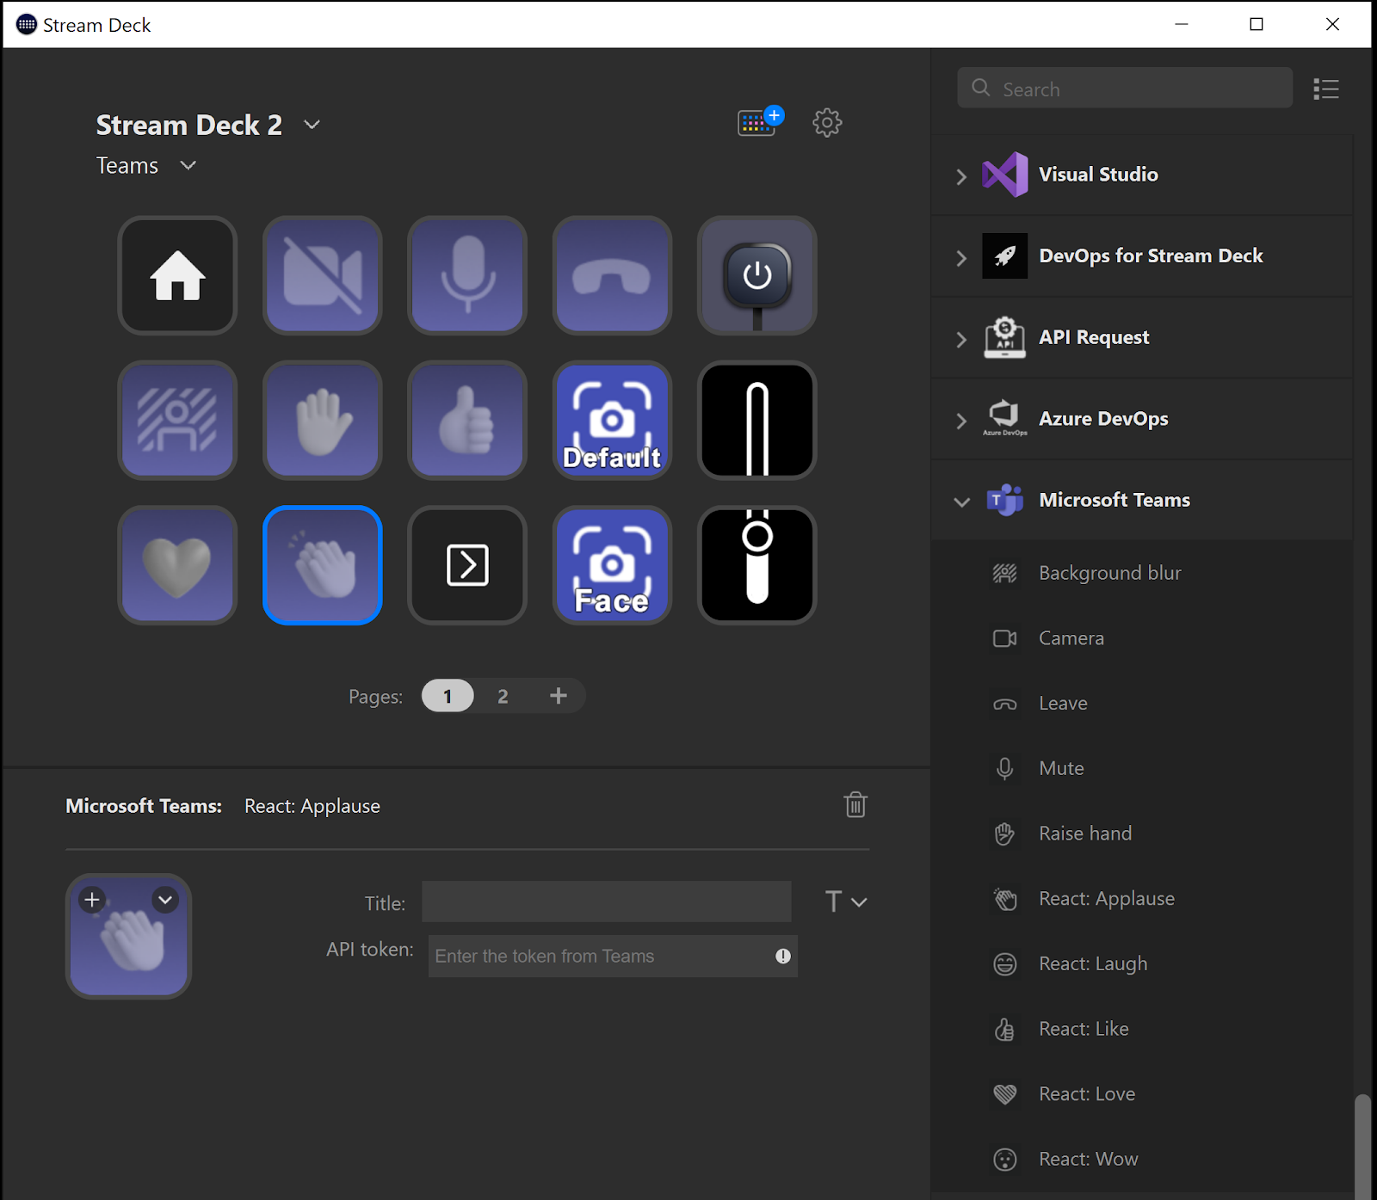Select the hang-up phone key on the deck
The height and width of the screenshot is (1200, 1377).
pos(612,275)
